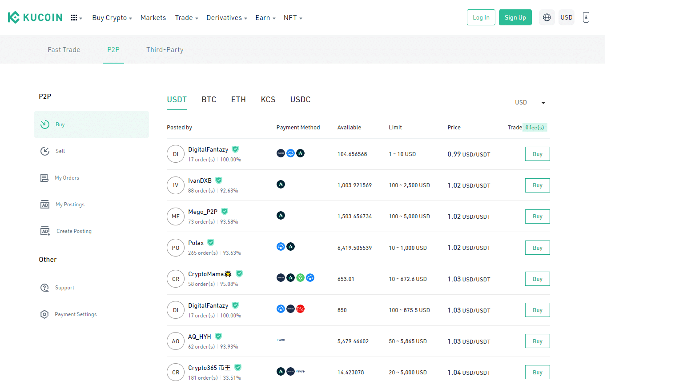Click the Log In button

pos(481,17)
